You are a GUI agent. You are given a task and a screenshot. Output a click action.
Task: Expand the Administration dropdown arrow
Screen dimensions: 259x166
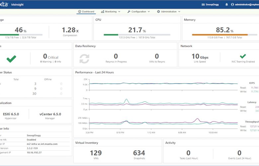click(179, 12)
